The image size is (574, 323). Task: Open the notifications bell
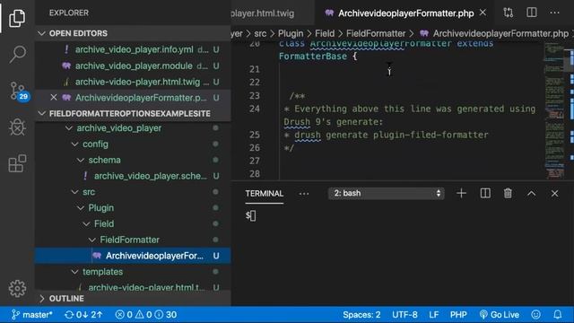(558, 315)
